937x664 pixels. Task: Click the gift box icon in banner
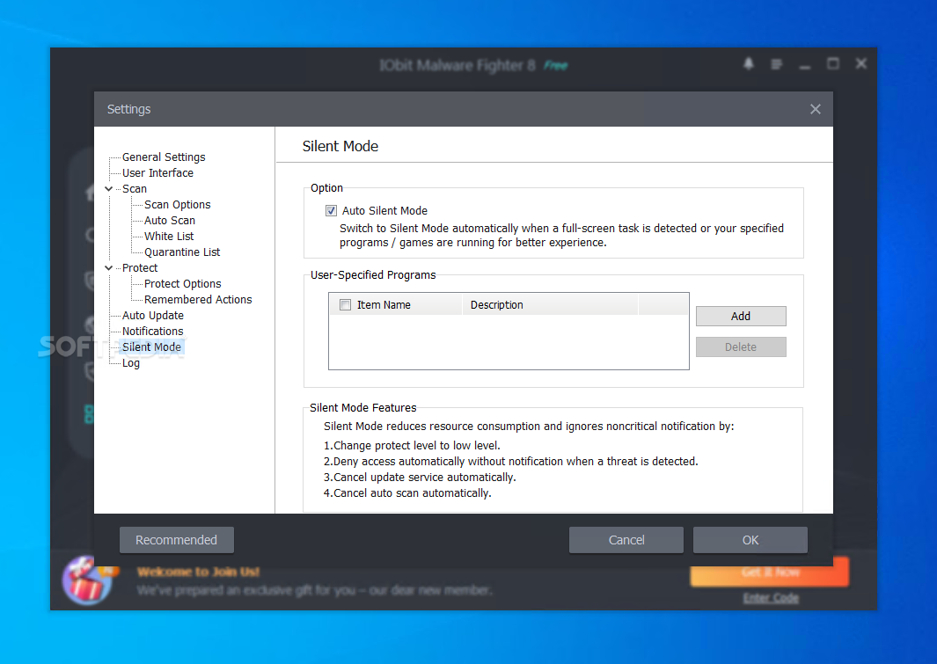point(87,580)
